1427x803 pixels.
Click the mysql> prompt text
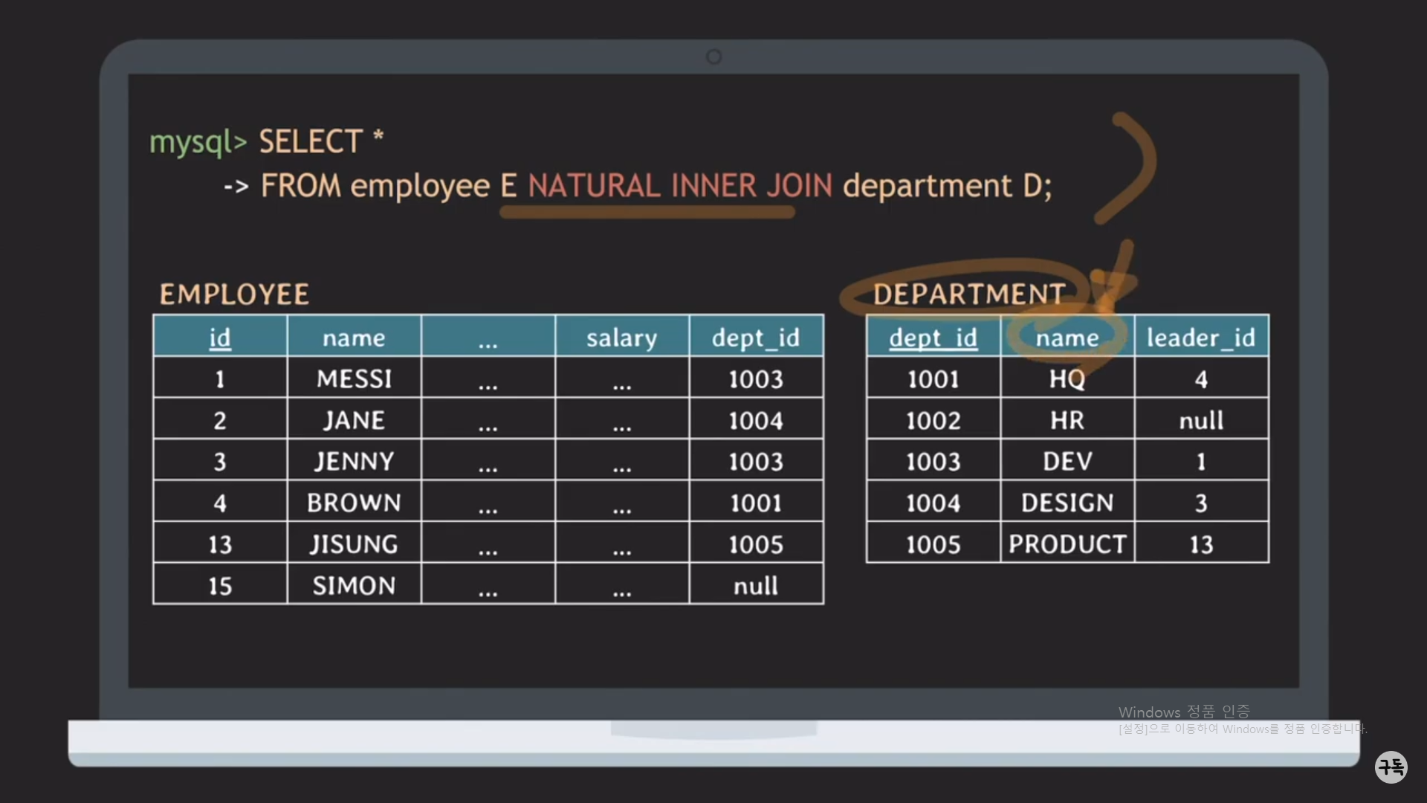[x=198, y=141]
